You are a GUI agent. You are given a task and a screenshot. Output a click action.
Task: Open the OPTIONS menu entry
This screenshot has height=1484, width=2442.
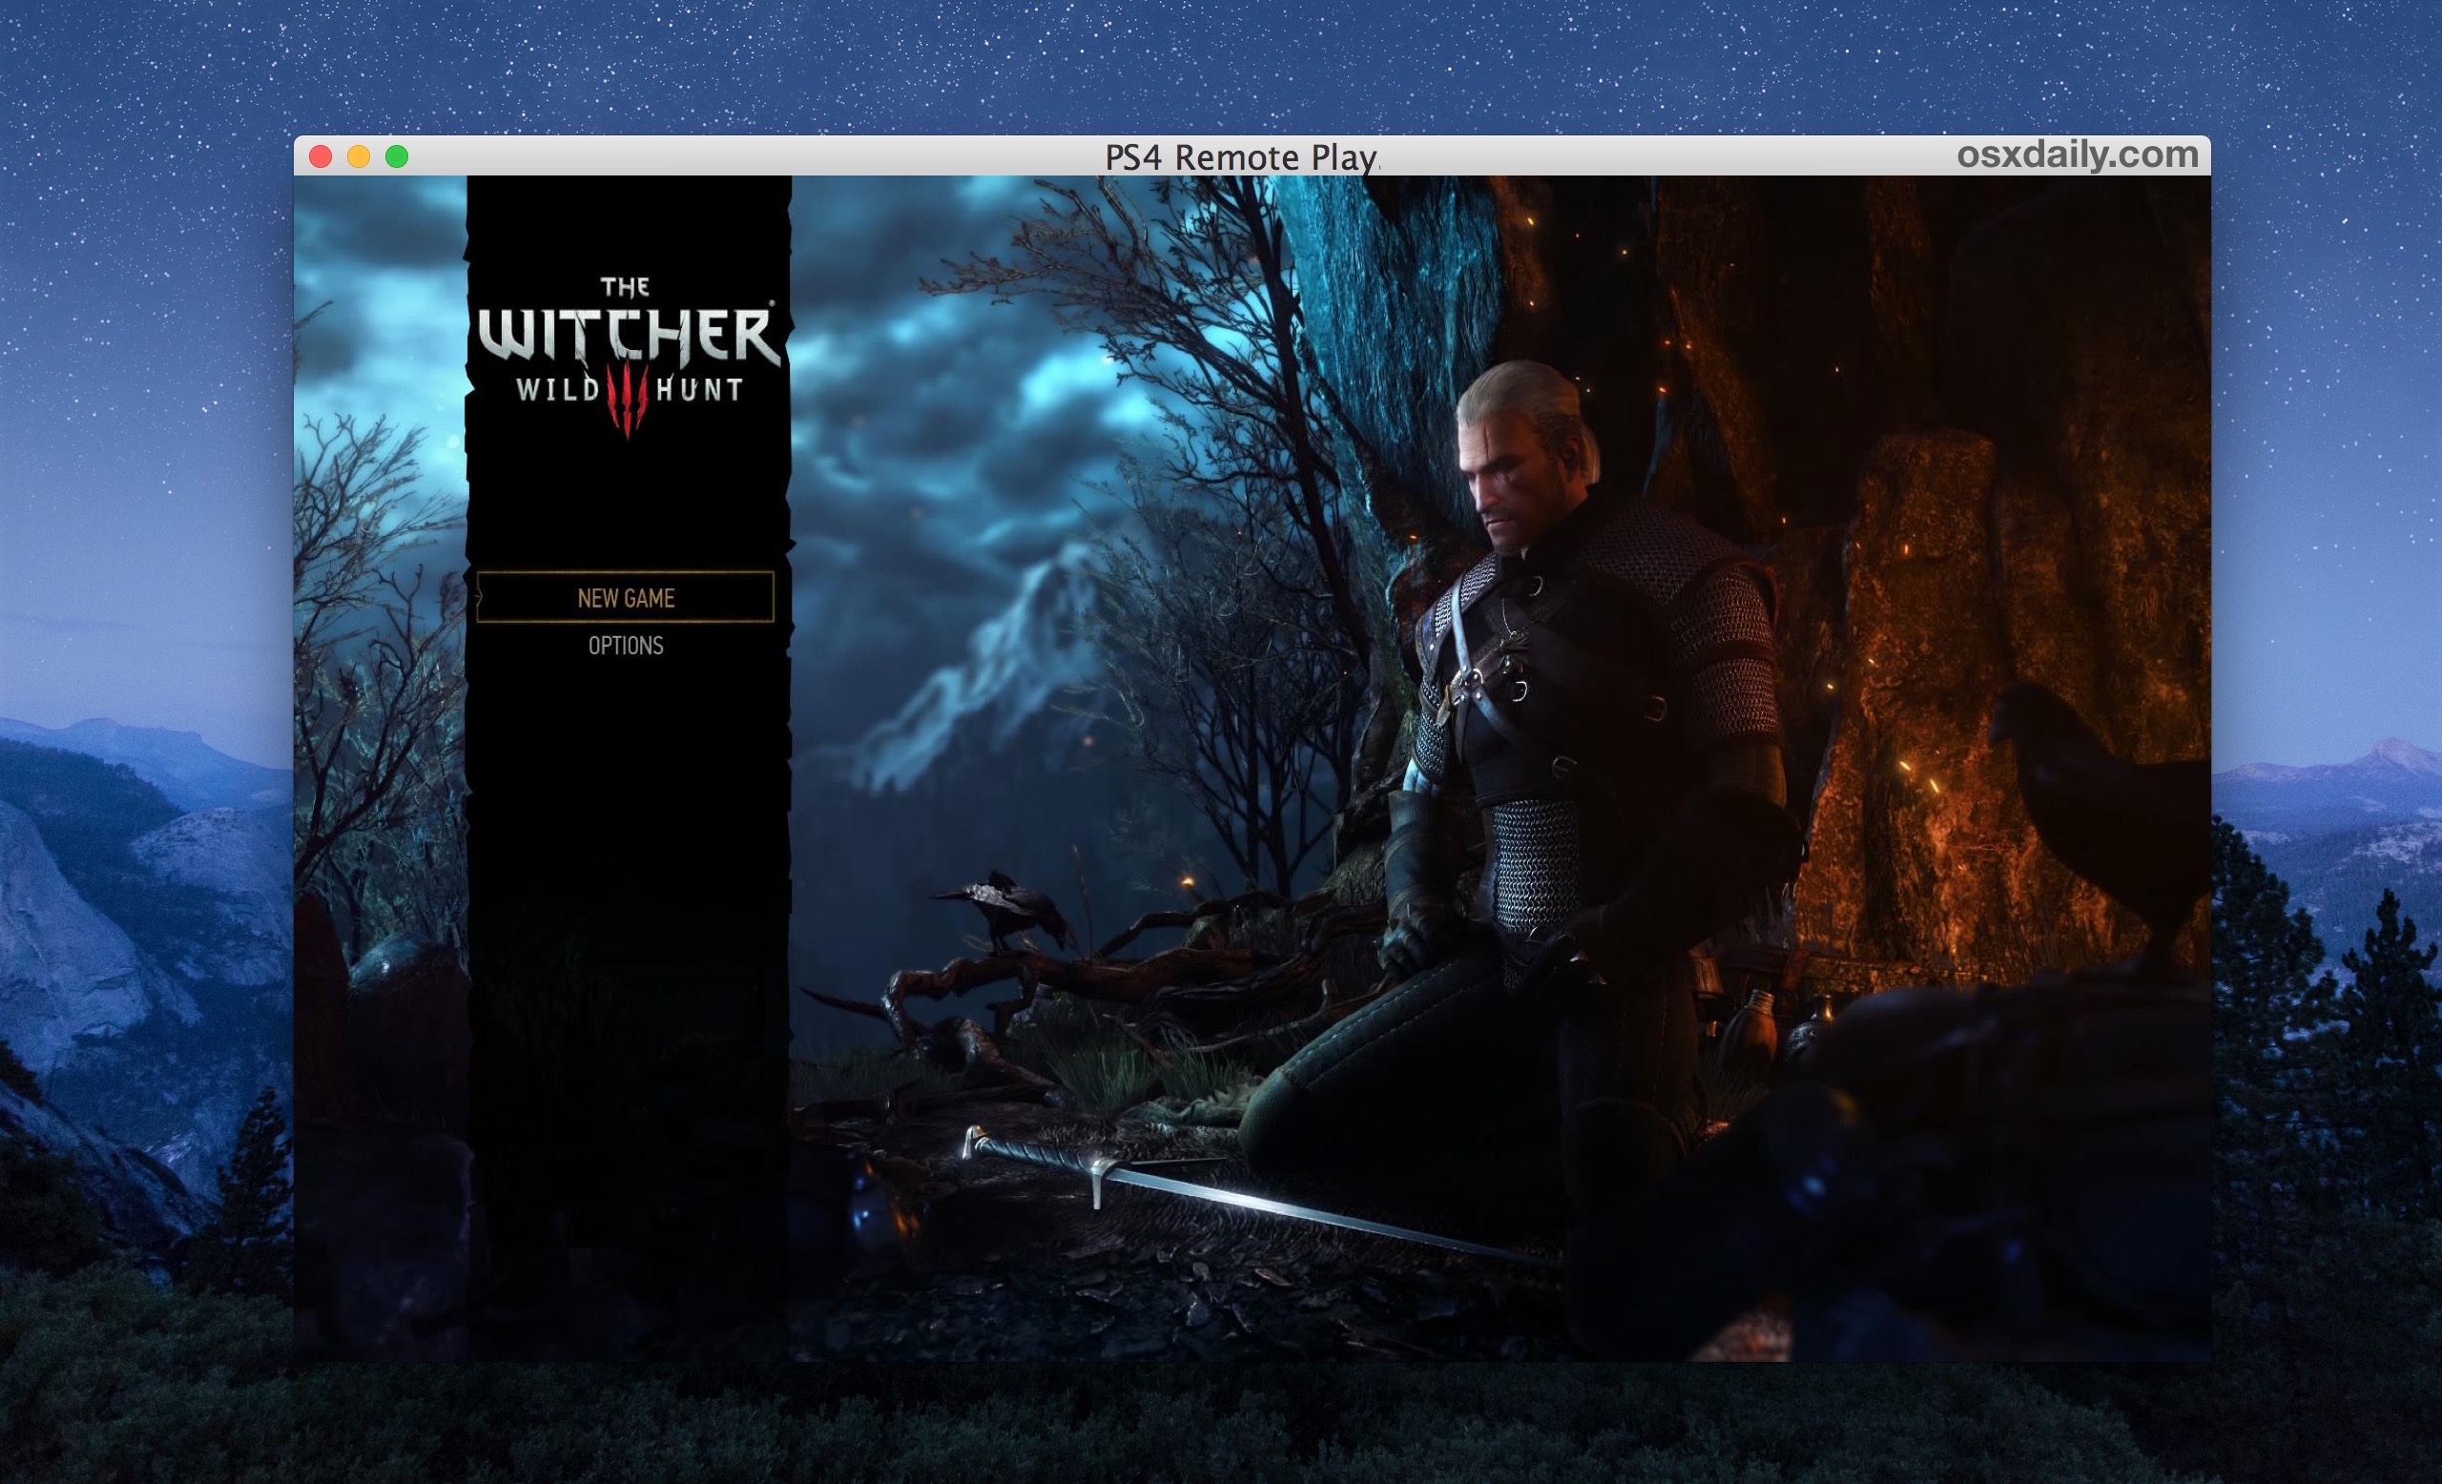[x=626, y=646]
